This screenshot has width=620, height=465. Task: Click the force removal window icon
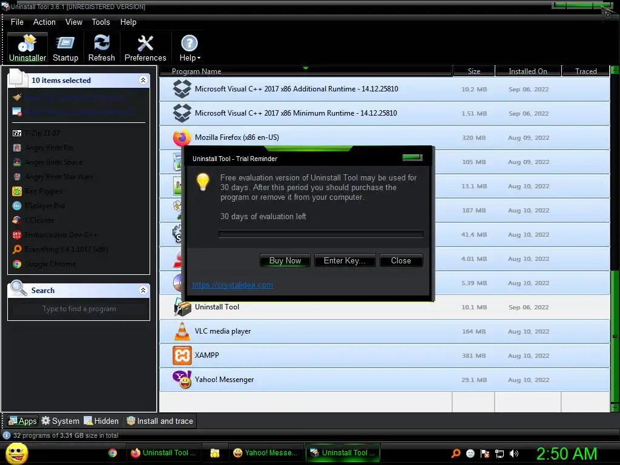point(16,111)
